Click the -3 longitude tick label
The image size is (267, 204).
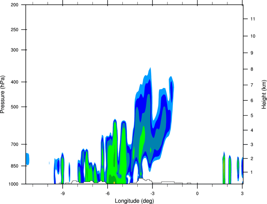[152, 194]
